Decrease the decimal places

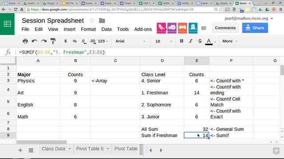(84, 41)
